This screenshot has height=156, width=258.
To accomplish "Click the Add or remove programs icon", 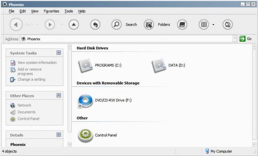I will (x=13, y=70).
